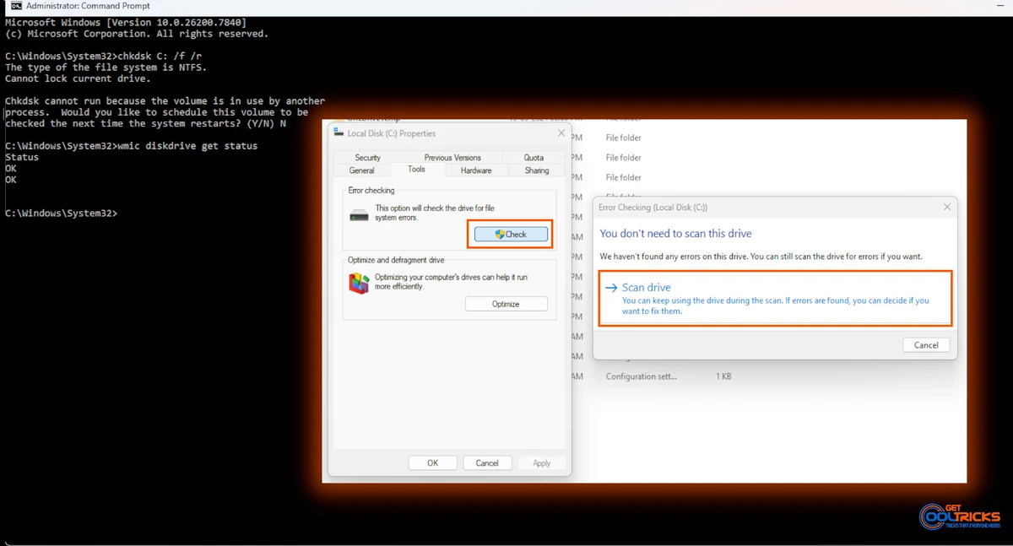This screenshot has width=1013, height=546.
Task: Click the 'Error checking' group label
Action: tap(371, 191)
